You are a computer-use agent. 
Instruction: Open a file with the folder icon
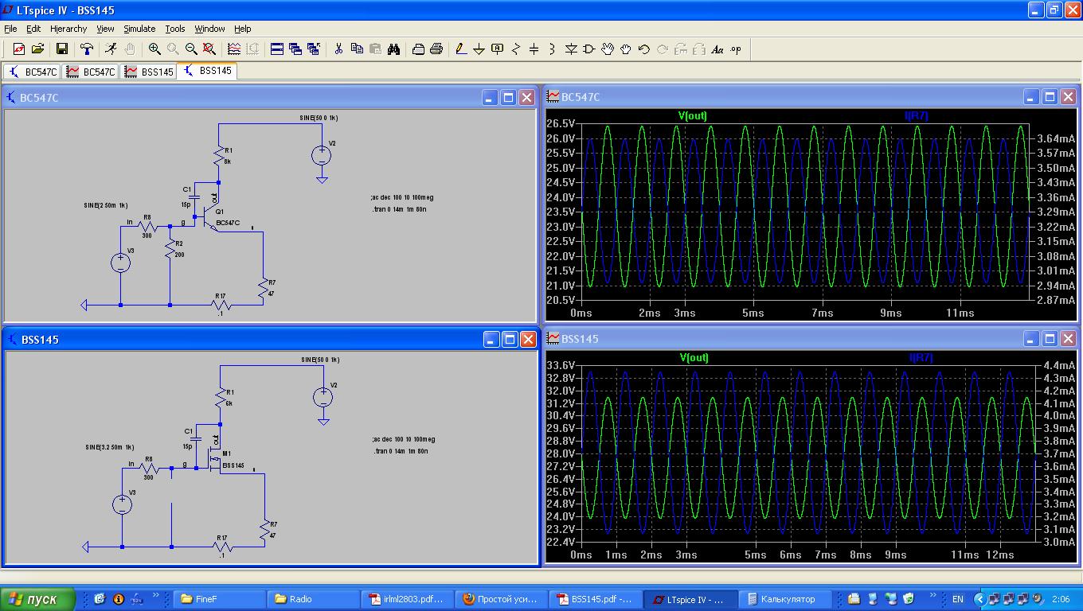click(37, 49)
